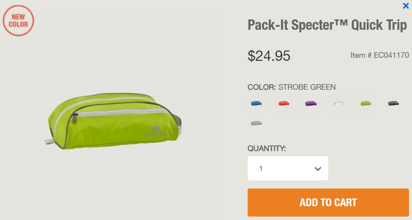The height and width of the screenshot is (220, 412).
Task: Click the quantity dropdown chevron arrow
Action: 318,169
